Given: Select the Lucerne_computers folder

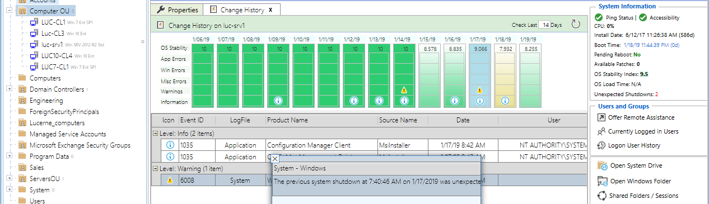Looking at the screenshot, I should point(57,122).
